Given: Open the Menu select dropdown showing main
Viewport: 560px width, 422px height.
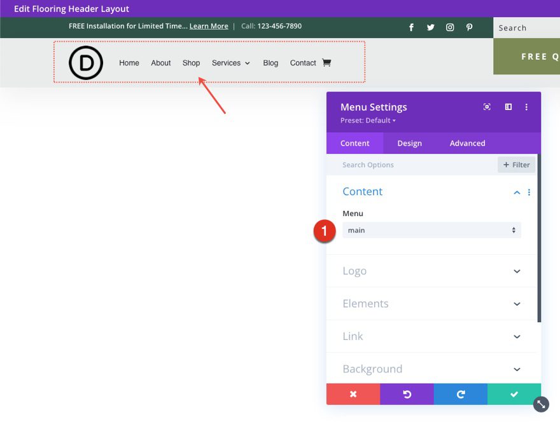Looking at the screenshot, I should click(431, 230).
